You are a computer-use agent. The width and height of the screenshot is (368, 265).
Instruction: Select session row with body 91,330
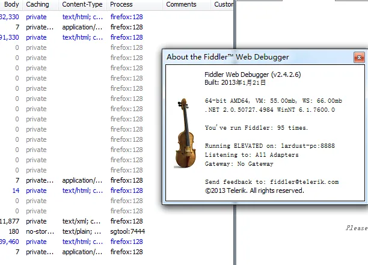tap(117, 37)
